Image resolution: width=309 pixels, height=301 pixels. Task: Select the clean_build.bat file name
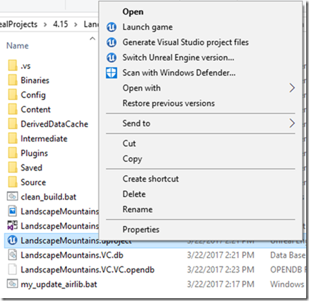tap(48, 197)
